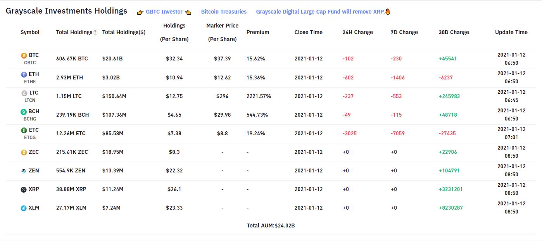Click the 15.62% premium value
542x241 pixels.
[256, 59]
